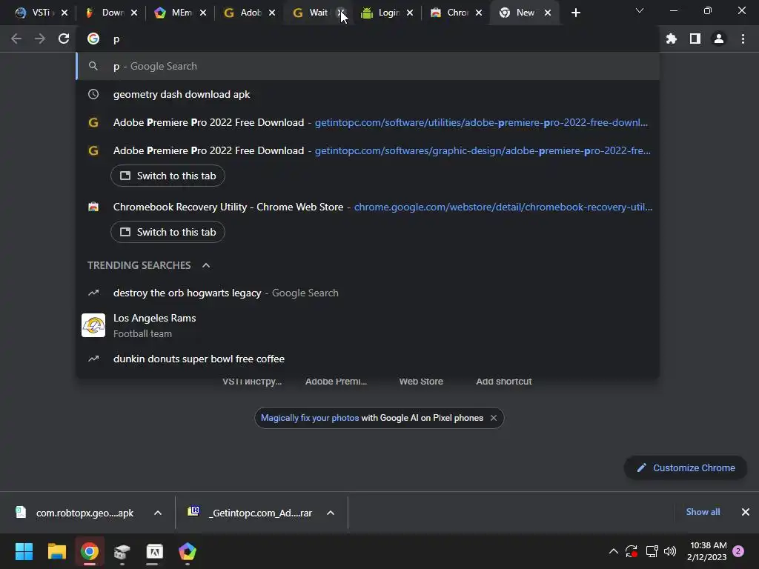The height and width of the screenshot is (569, 759).
Task: Reload the current page
Action: coord(64,39)
